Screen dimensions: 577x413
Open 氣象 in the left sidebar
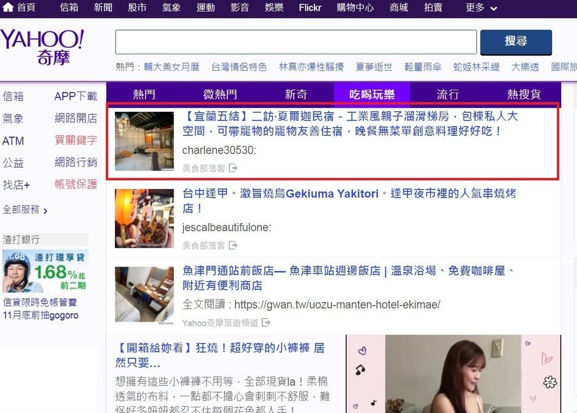pos(14,118)
